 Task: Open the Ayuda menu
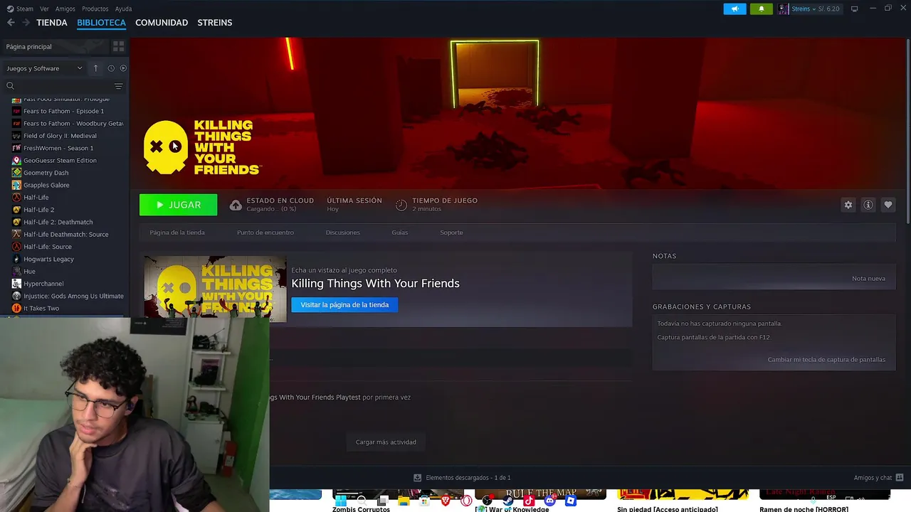[x=123, y=9]
